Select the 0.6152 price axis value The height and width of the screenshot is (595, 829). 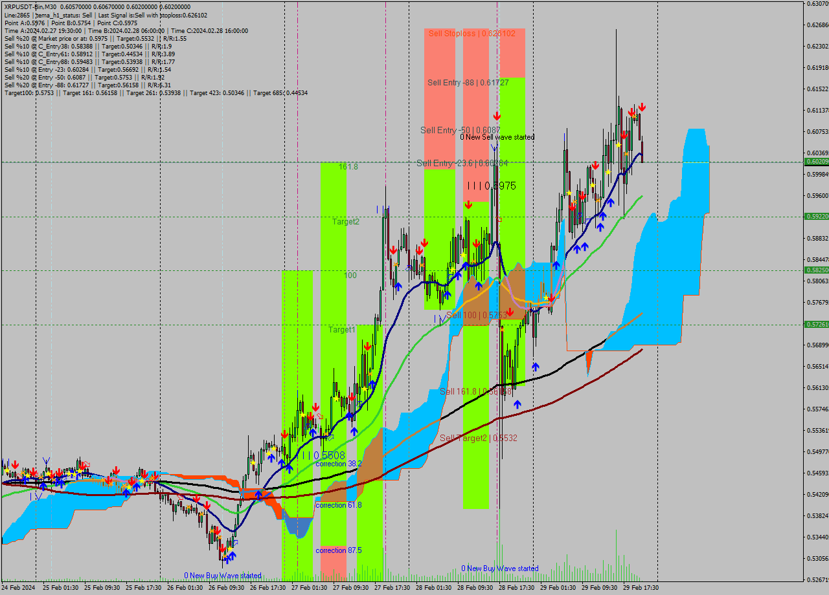coord(818,89)
